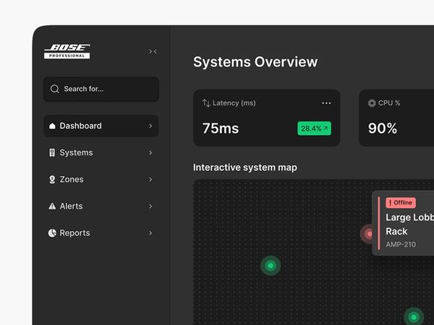The image size is (434, 325).
Task: Expand the Reports chevron
Action: point(150,233)
